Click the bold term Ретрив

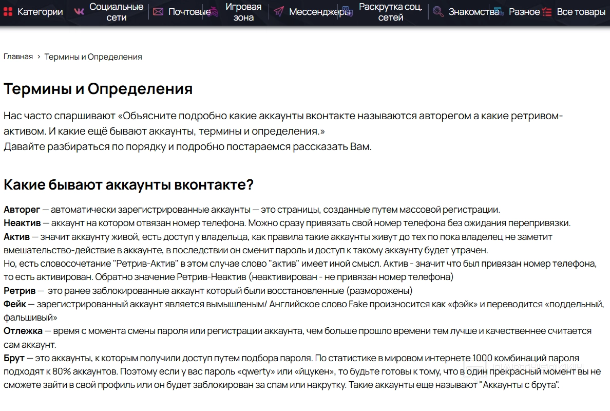click(20, 291)
